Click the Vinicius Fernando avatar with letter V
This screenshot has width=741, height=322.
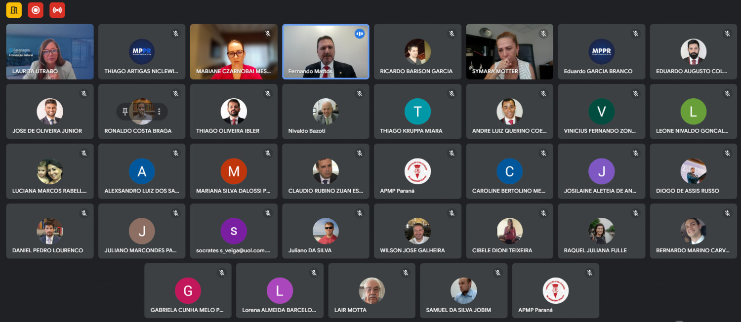(x=602, y=112)
